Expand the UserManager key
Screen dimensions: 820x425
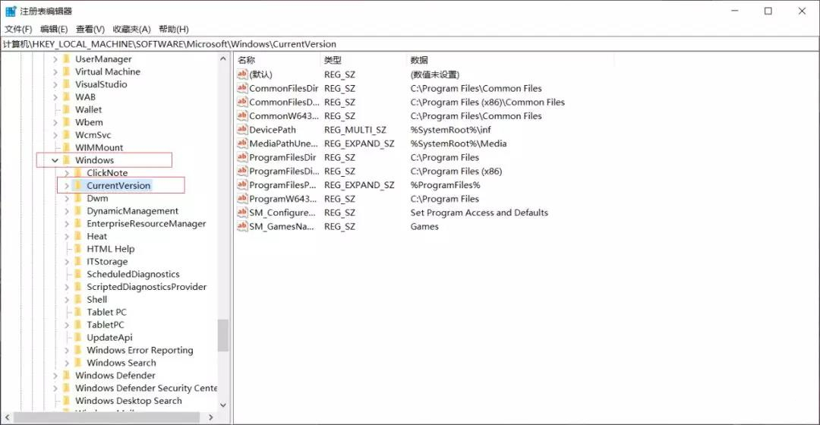click(55, 59)
